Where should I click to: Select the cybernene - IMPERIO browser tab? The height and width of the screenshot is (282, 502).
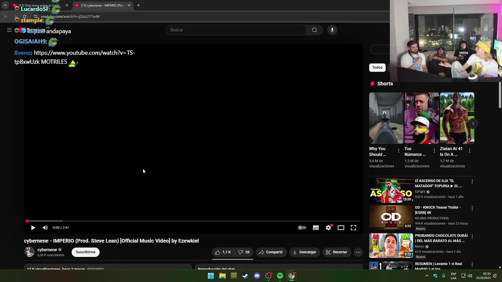click(103, 5)
